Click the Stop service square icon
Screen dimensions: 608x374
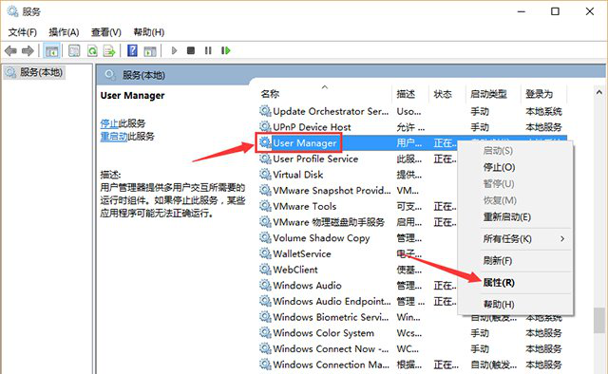(x=191, y=50)
